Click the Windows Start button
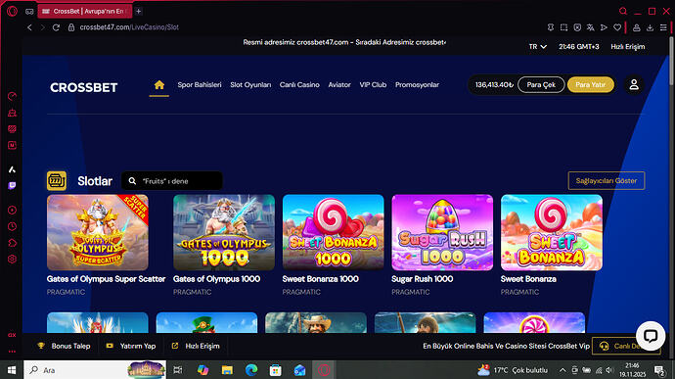This screenshot has height=379, width=675. 12,370
